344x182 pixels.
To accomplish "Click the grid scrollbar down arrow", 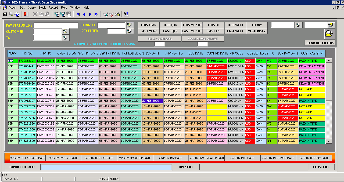I will [329, 141].
